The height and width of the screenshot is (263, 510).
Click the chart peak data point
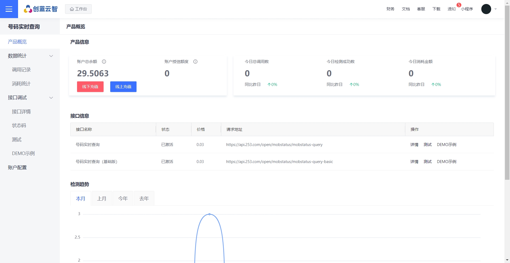[x=210, y=214]
